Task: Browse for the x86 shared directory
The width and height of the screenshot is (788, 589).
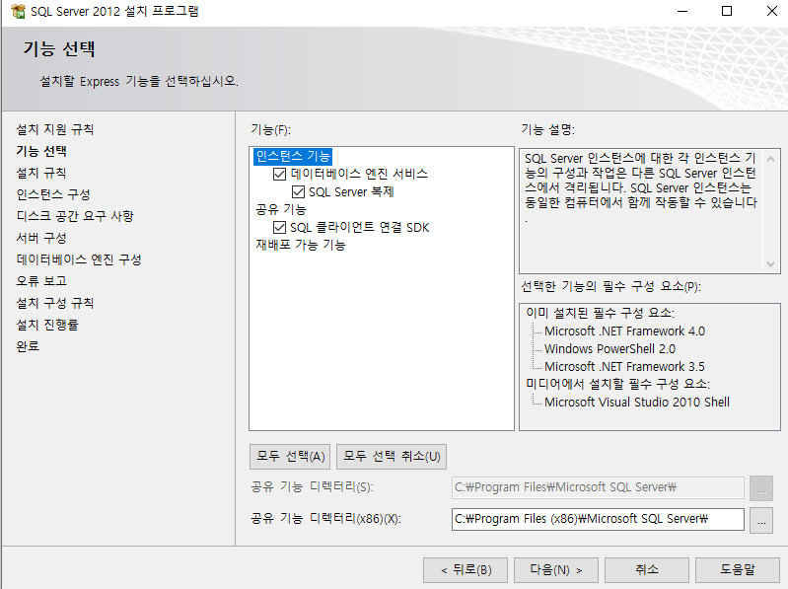Action: [x=761, y=521]
